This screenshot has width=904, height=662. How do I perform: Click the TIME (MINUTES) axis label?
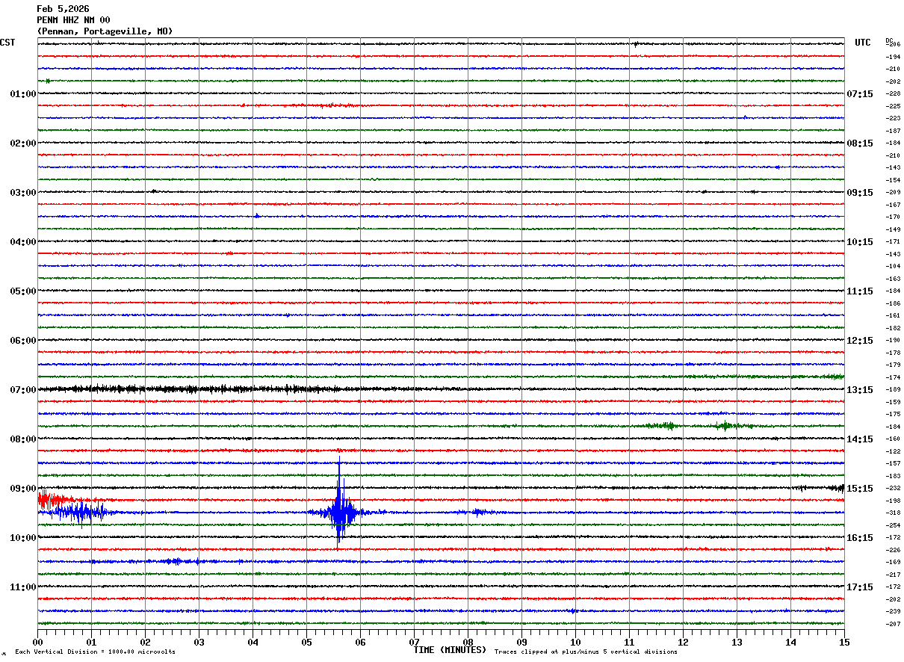tap(450, 650)
